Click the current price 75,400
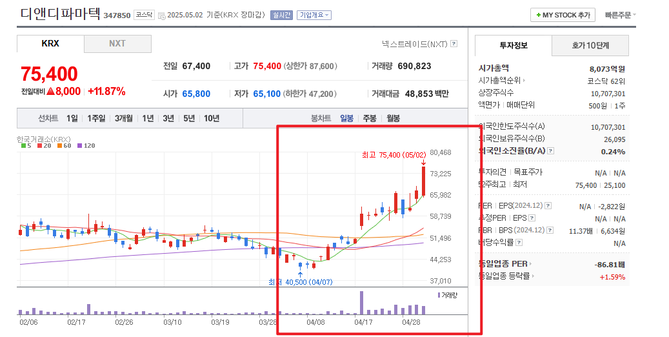The image size is (669, 337). (49, 74)
